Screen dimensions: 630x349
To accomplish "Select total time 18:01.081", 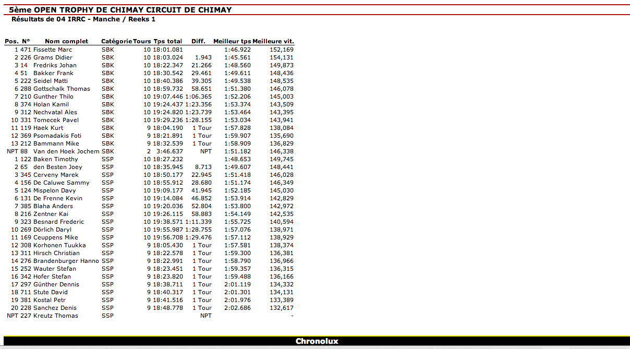I will [x=167, y=50].
